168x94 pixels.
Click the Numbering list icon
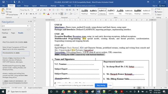point(58,10)
